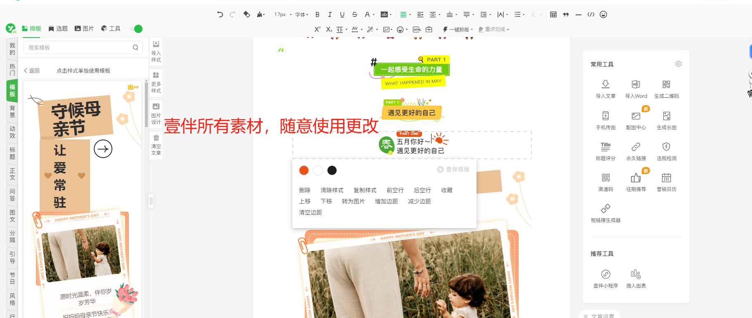Expand the letter spacing AV dropdown

click(x=361, y=29)
